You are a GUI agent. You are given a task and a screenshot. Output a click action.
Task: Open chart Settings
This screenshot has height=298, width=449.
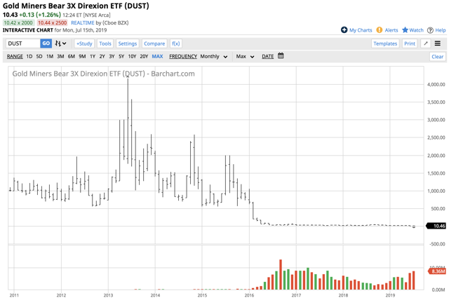(x=128, y=43)
